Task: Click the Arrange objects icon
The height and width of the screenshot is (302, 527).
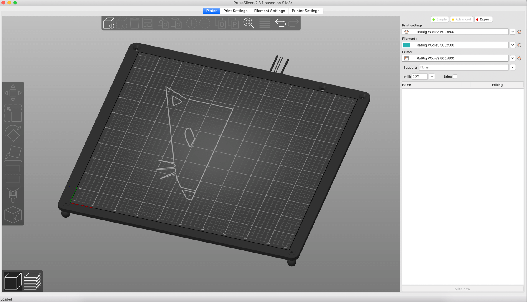Action: point(148,23)
